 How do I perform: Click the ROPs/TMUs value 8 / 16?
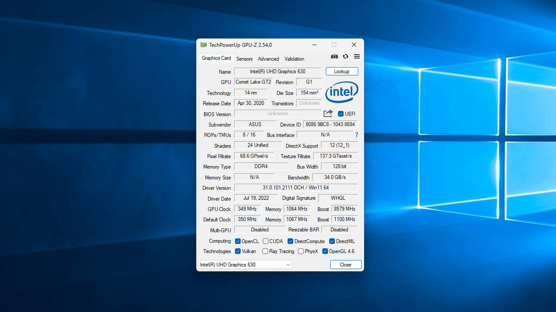(x=249, y=135)
